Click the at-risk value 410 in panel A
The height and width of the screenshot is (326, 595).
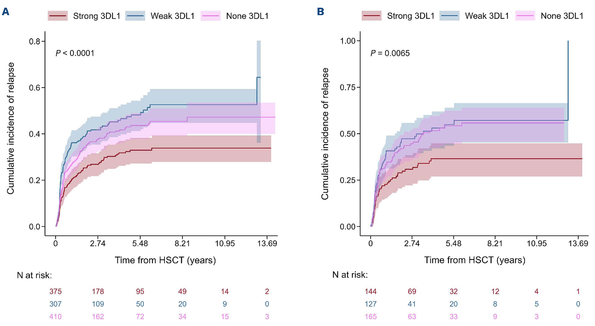[x=55, y=316]
